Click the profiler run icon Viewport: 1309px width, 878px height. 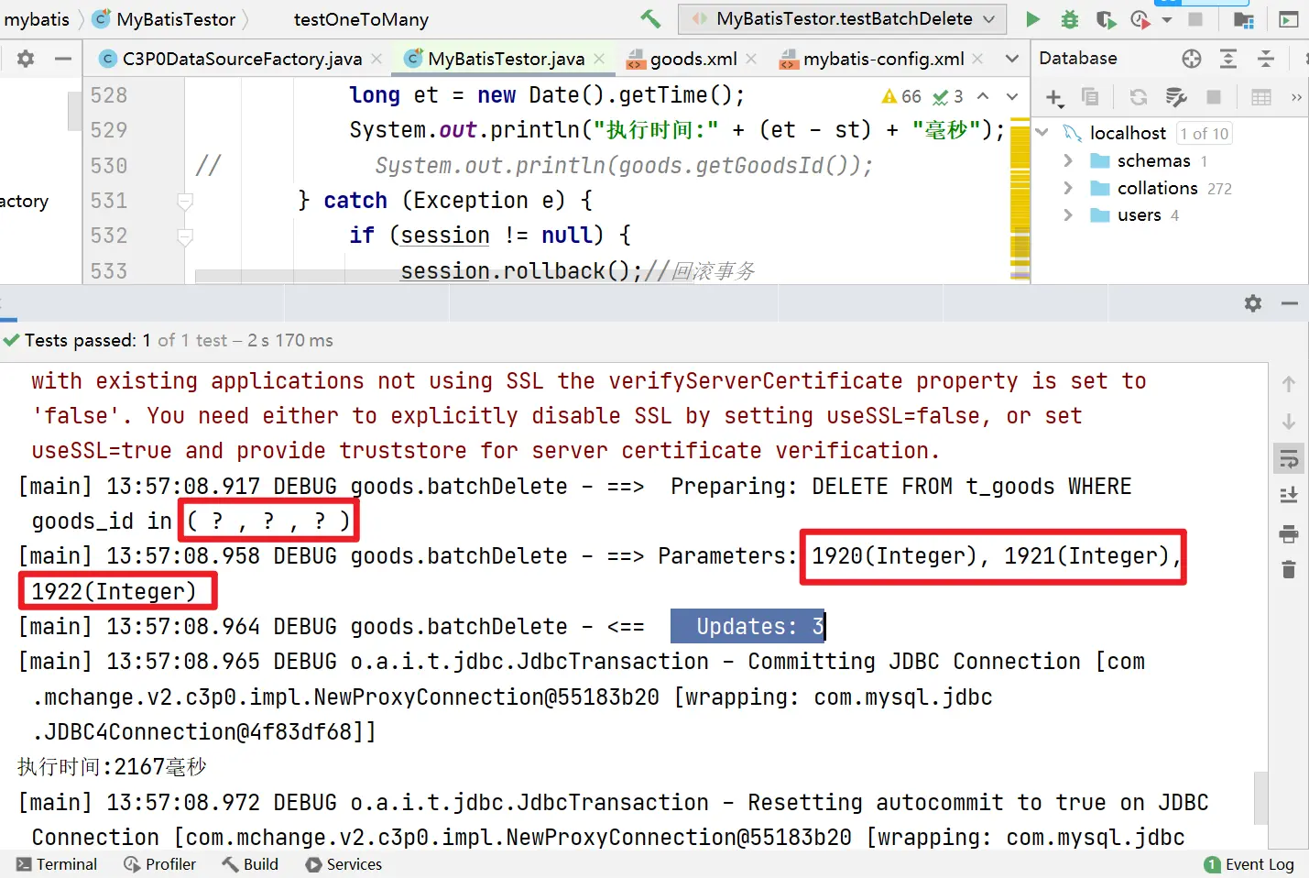tap(1140, 19)
